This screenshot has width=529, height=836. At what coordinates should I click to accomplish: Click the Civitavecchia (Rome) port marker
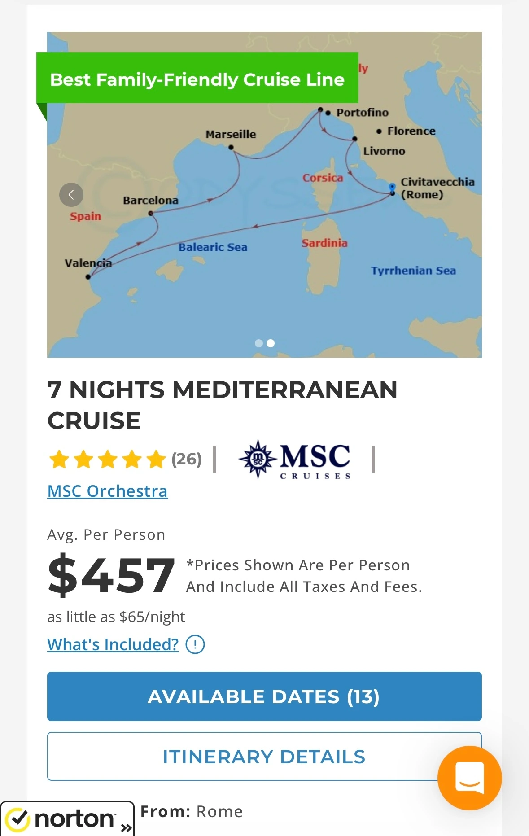click(x=392, y=189)
